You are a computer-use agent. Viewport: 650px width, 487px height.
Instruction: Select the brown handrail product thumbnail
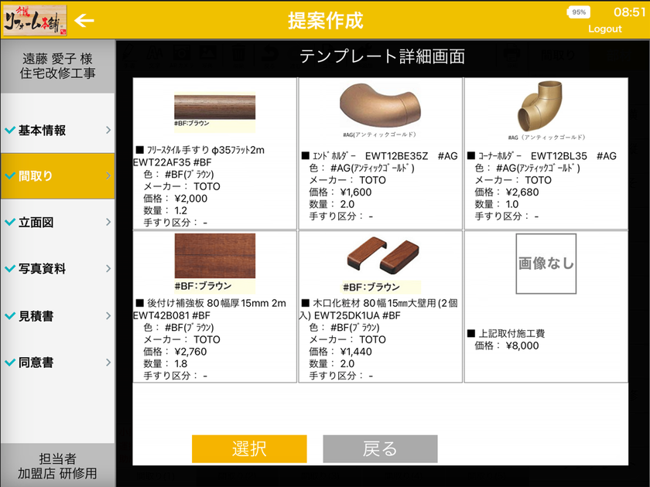click(215, 111)
